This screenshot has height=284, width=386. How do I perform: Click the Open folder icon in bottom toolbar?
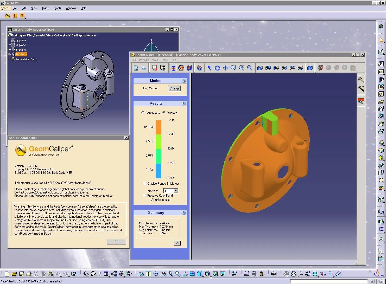pyautogui.click(x=14, y=274)
